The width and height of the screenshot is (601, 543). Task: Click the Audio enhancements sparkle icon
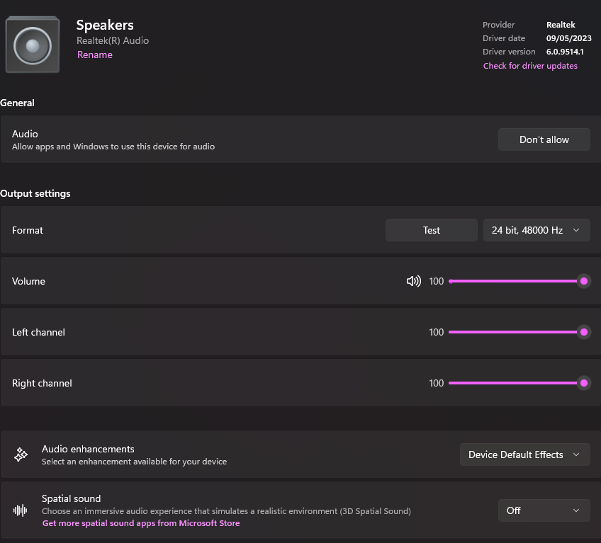[21, 455]
